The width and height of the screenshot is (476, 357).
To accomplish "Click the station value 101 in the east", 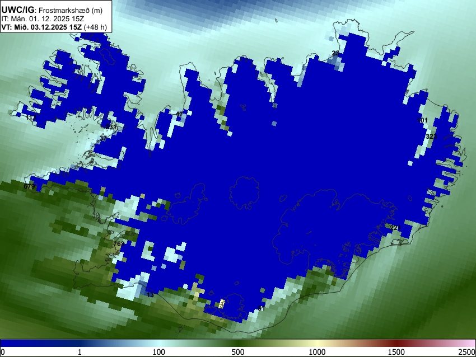I will point(422,120).
